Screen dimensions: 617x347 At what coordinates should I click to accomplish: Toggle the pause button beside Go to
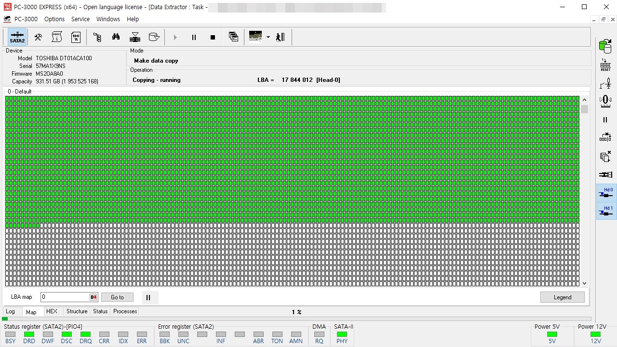click(148, 297)
